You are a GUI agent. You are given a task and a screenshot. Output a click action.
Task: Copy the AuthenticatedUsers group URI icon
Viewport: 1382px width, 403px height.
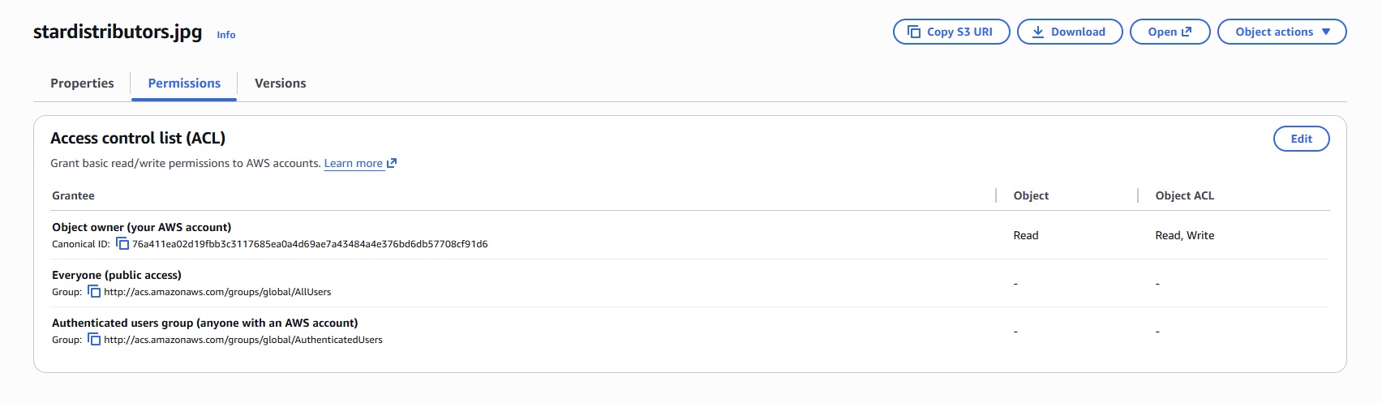coord(94,340)
